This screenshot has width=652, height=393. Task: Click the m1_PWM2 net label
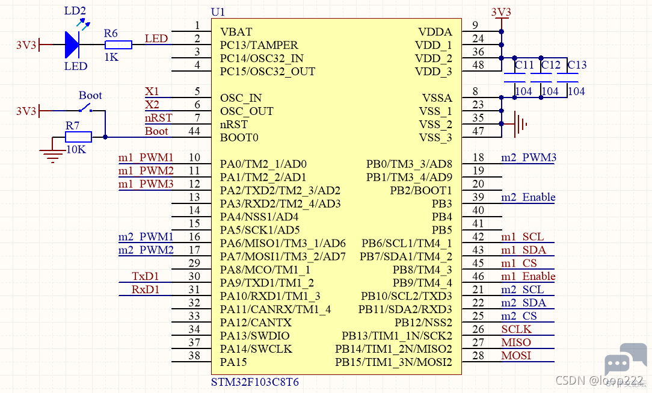tap(146, 170)
